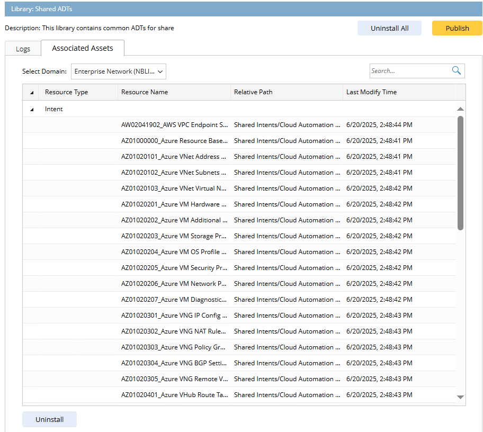This screenshot has width=483, height=432.
Task: Select the AZ01020401_Azure VHub Route row
Action: (174, 395)
